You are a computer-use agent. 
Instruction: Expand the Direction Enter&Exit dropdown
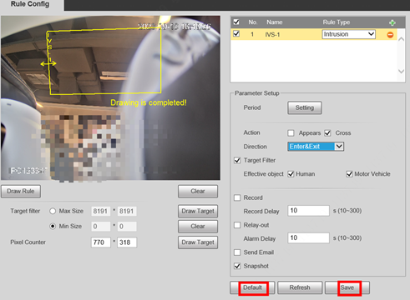tap(316, 147)
